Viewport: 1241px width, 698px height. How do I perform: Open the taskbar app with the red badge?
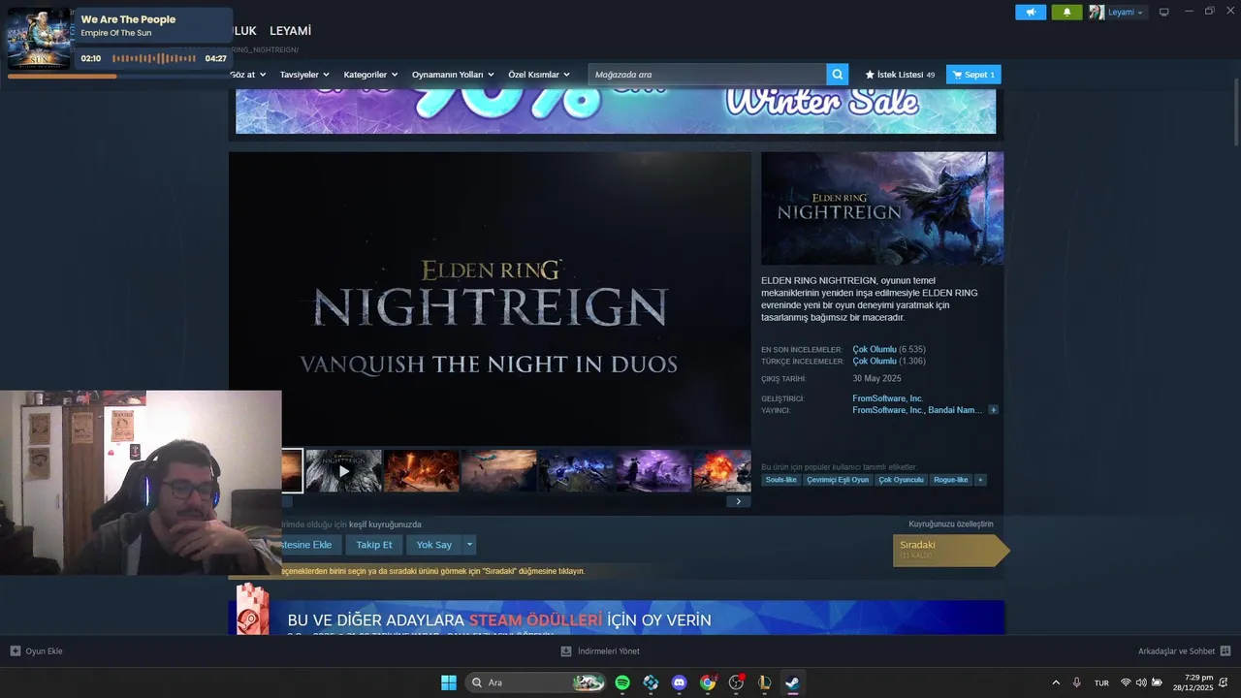[736, 682]
